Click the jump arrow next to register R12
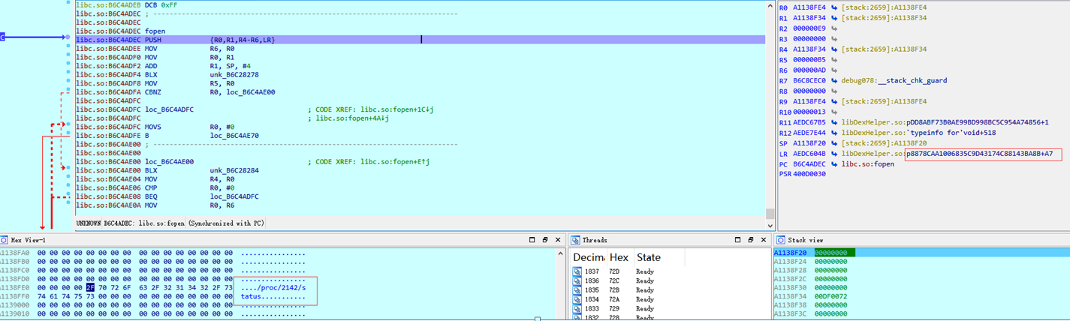Viewport: 1070px width, 321px height. 835,133
